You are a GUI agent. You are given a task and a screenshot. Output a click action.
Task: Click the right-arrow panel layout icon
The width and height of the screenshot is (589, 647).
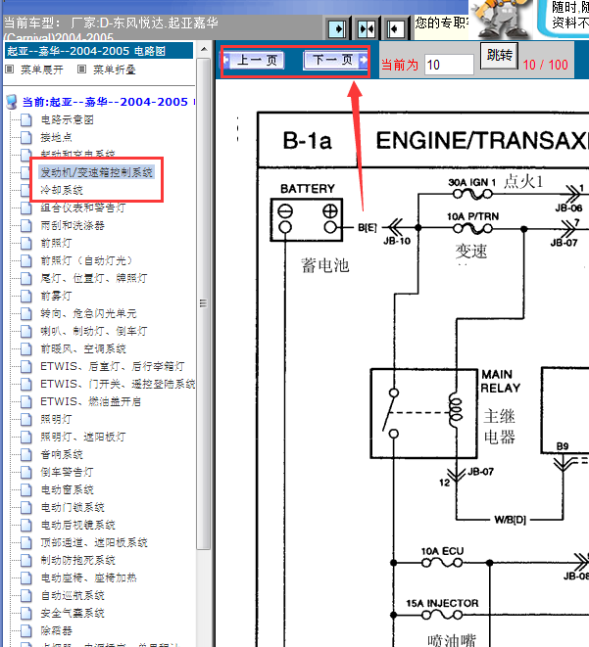(337, 29)
